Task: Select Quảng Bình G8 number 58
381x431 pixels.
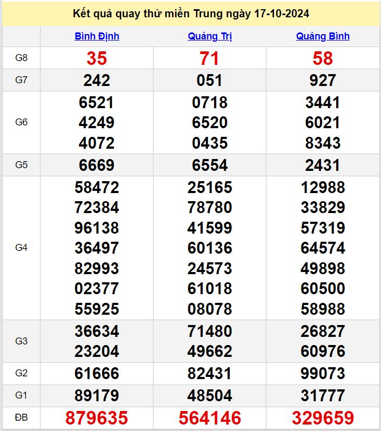Action: pos(323,58)
